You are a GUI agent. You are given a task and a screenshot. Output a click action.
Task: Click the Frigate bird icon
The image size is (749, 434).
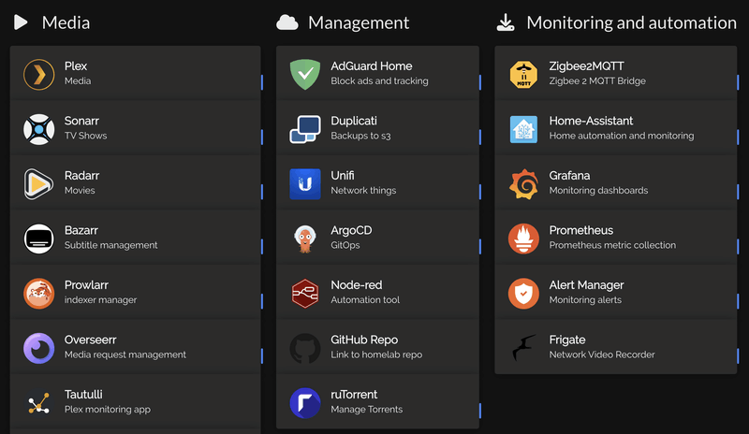(523, 348)
